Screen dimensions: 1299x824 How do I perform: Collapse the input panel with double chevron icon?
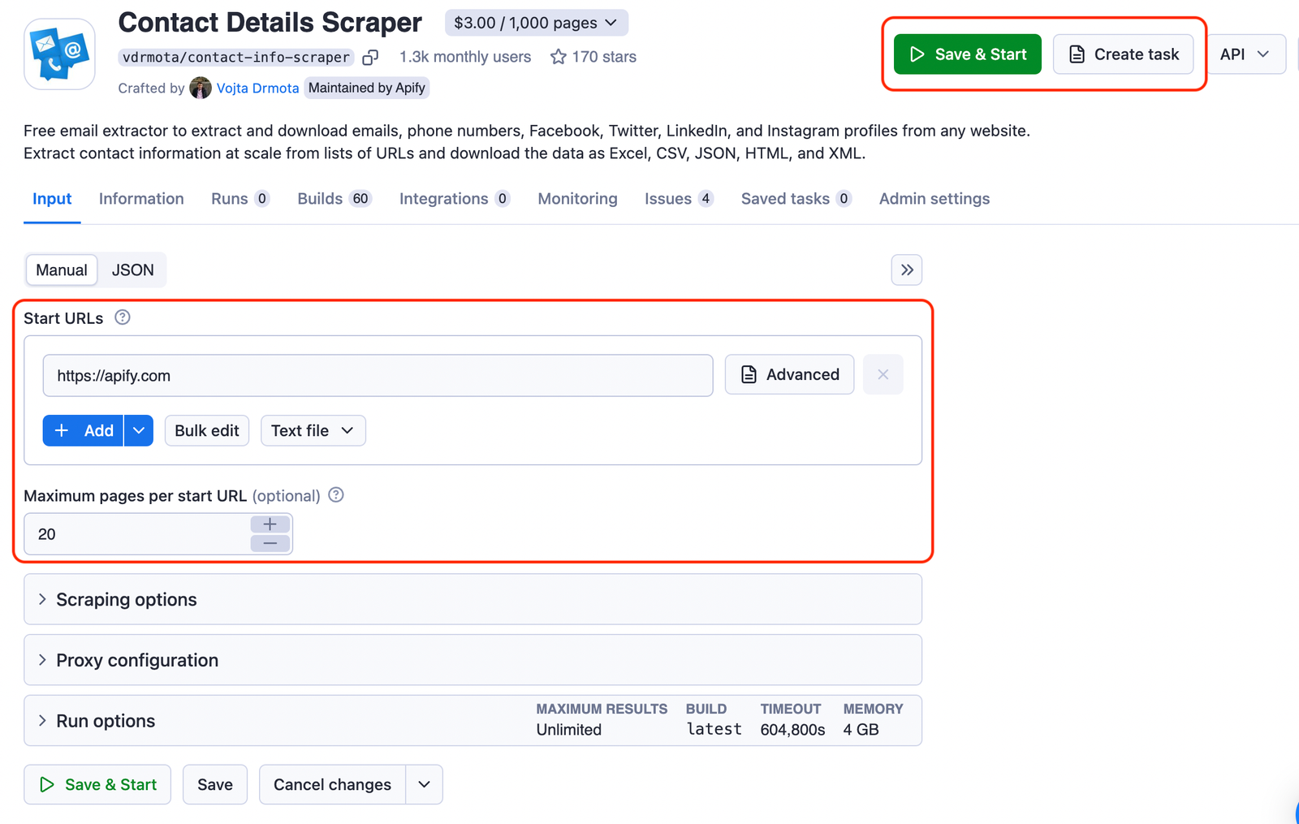coord(906,270)
